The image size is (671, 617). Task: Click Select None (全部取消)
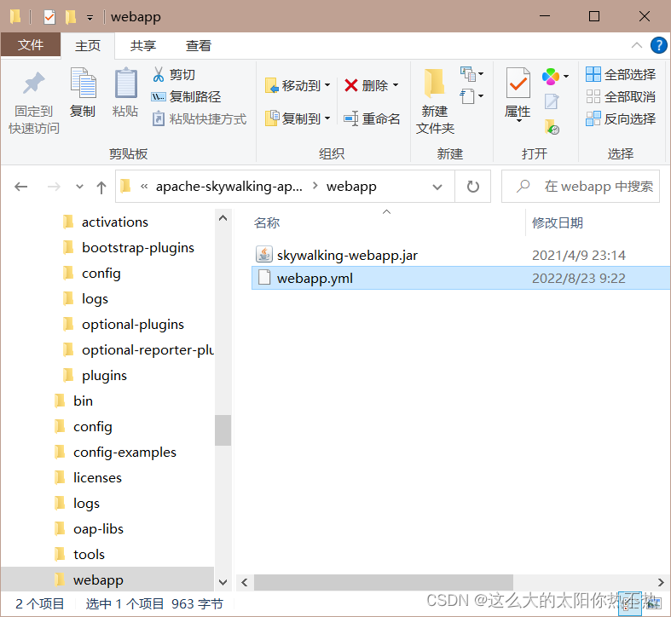coord(621,96)
